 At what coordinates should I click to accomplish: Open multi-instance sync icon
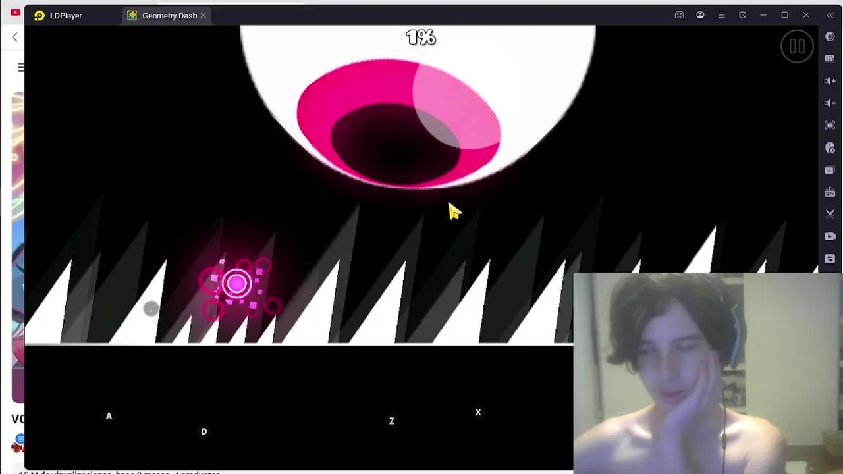coord(830,170)
